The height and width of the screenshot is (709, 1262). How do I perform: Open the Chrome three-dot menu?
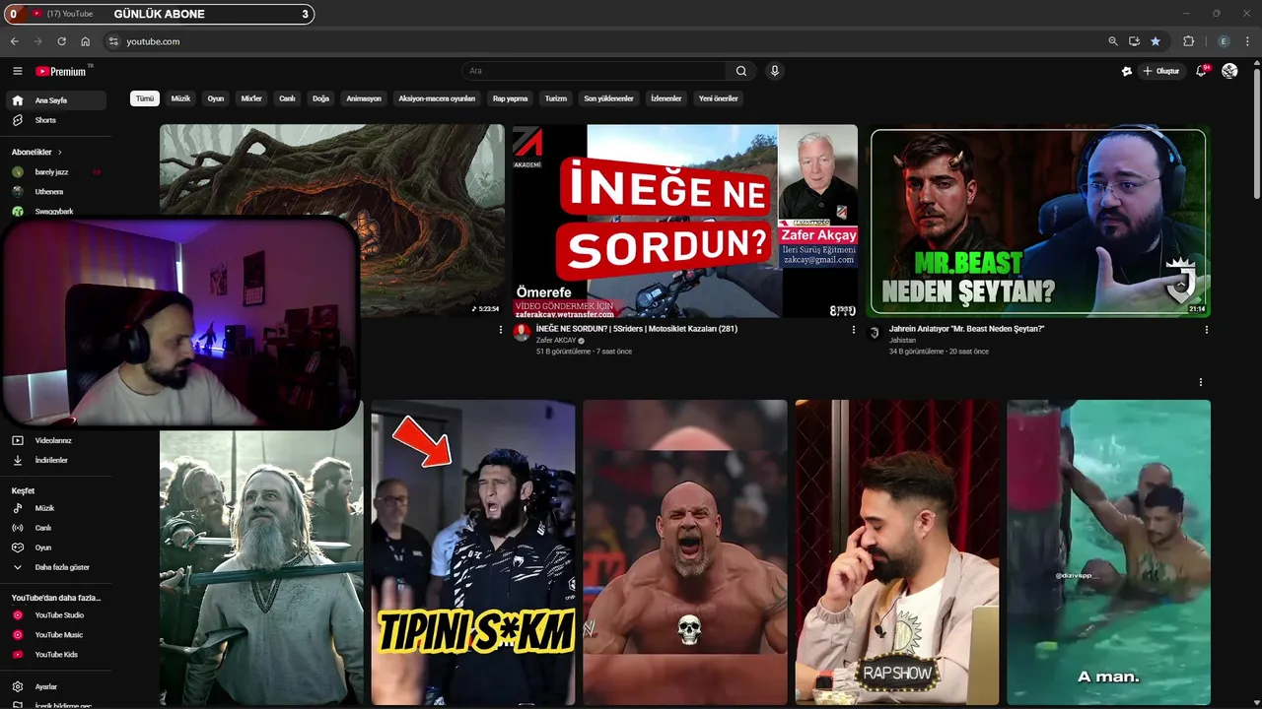pyautogui.click(x=1248, y=41)
